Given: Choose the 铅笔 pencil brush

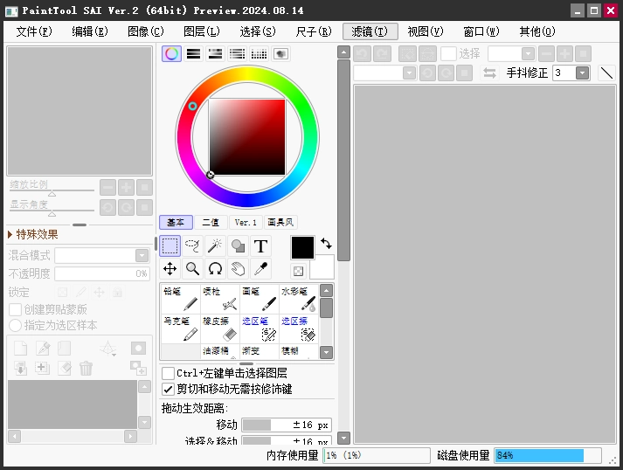Looking at the screenshot, I should (181, 299).
